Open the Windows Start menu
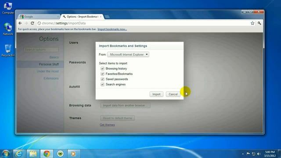The height and width of the screenshot is (158, 281). (x=6, y=154)
